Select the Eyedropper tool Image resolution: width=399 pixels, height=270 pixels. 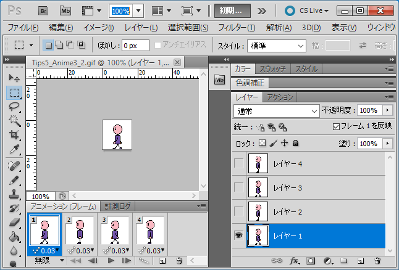coord(14,149)
